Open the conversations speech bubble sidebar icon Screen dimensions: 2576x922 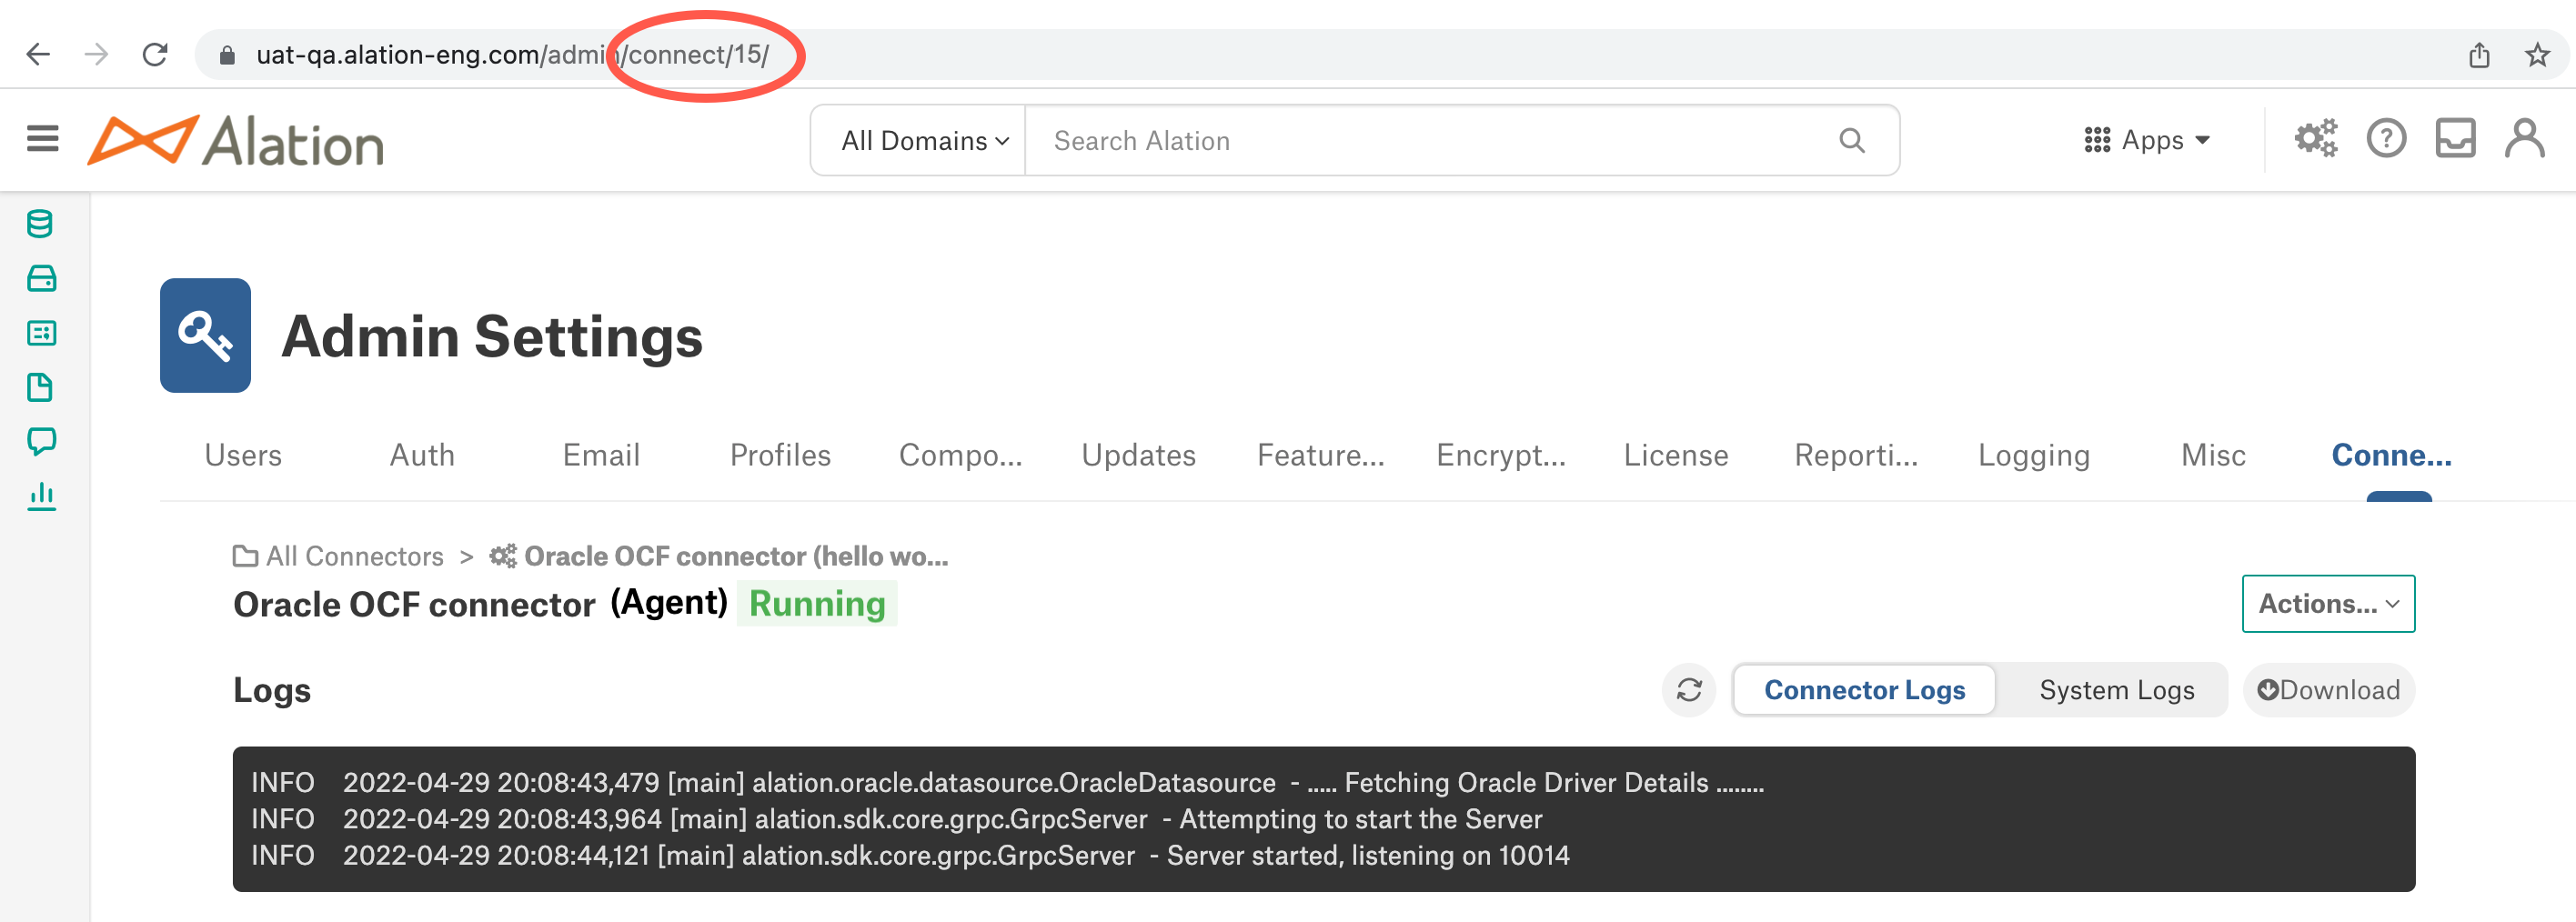(41, 441)
